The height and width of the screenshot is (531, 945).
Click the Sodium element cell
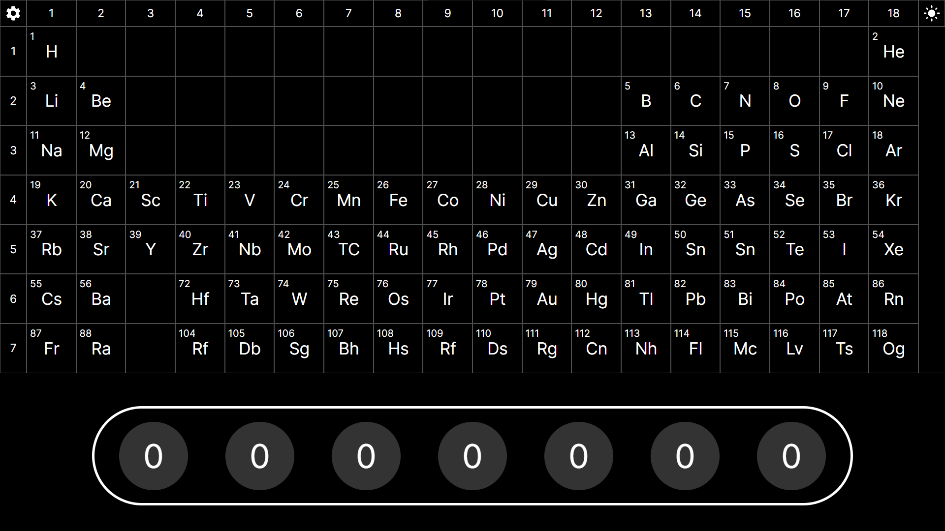tap(51, 150)
